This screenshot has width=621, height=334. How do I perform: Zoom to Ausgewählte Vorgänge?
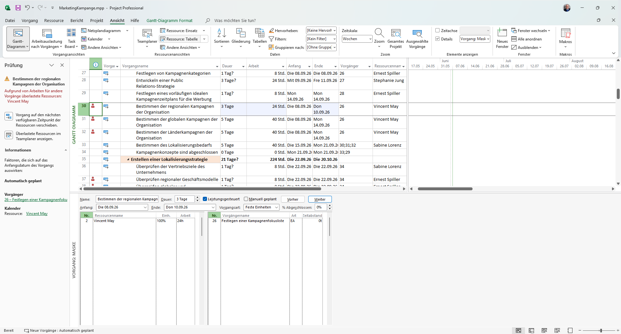pyautogui.click(x=417, y=39)
